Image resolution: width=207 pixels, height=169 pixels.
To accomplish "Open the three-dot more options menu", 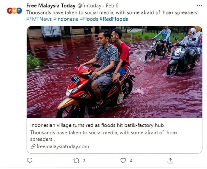I will pyautogui.click(x=199, y=6).
